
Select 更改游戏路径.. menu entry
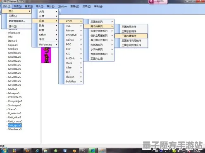click(17, 21)
